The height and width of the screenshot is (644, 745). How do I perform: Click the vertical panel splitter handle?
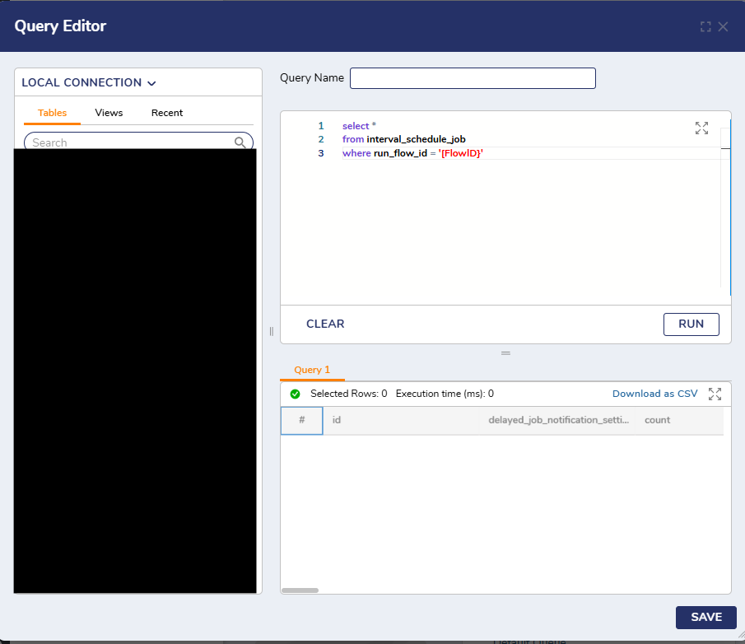coord(271,331)
